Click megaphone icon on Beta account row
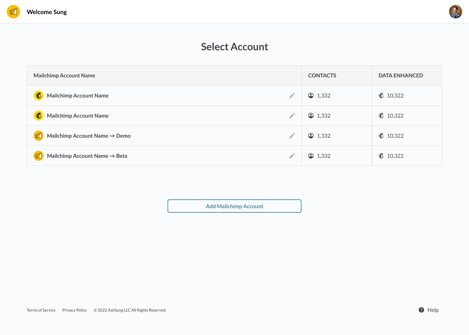 click(x=39, y=156)
